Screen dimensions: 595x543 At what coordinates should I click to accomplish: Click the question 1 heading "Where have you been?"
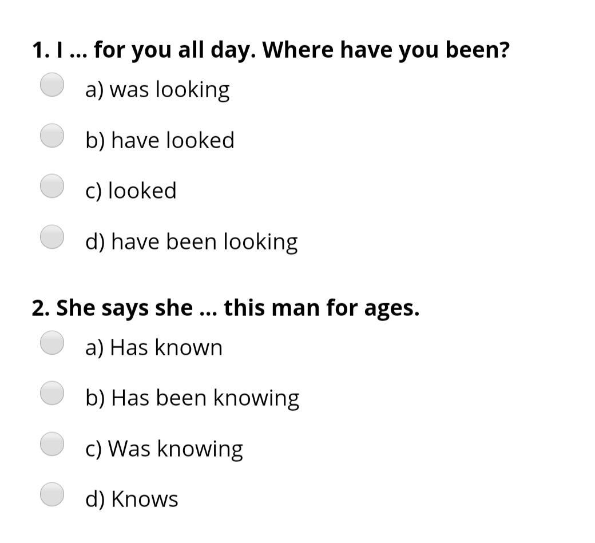click(x=386, y=50)
